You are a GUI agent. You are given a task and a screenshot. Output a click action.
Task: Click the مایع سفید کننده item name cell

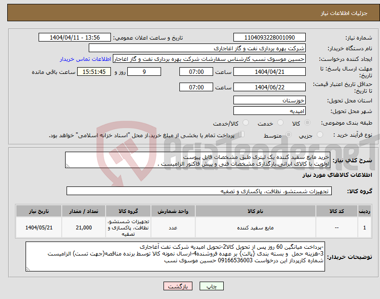coord(256,228)
